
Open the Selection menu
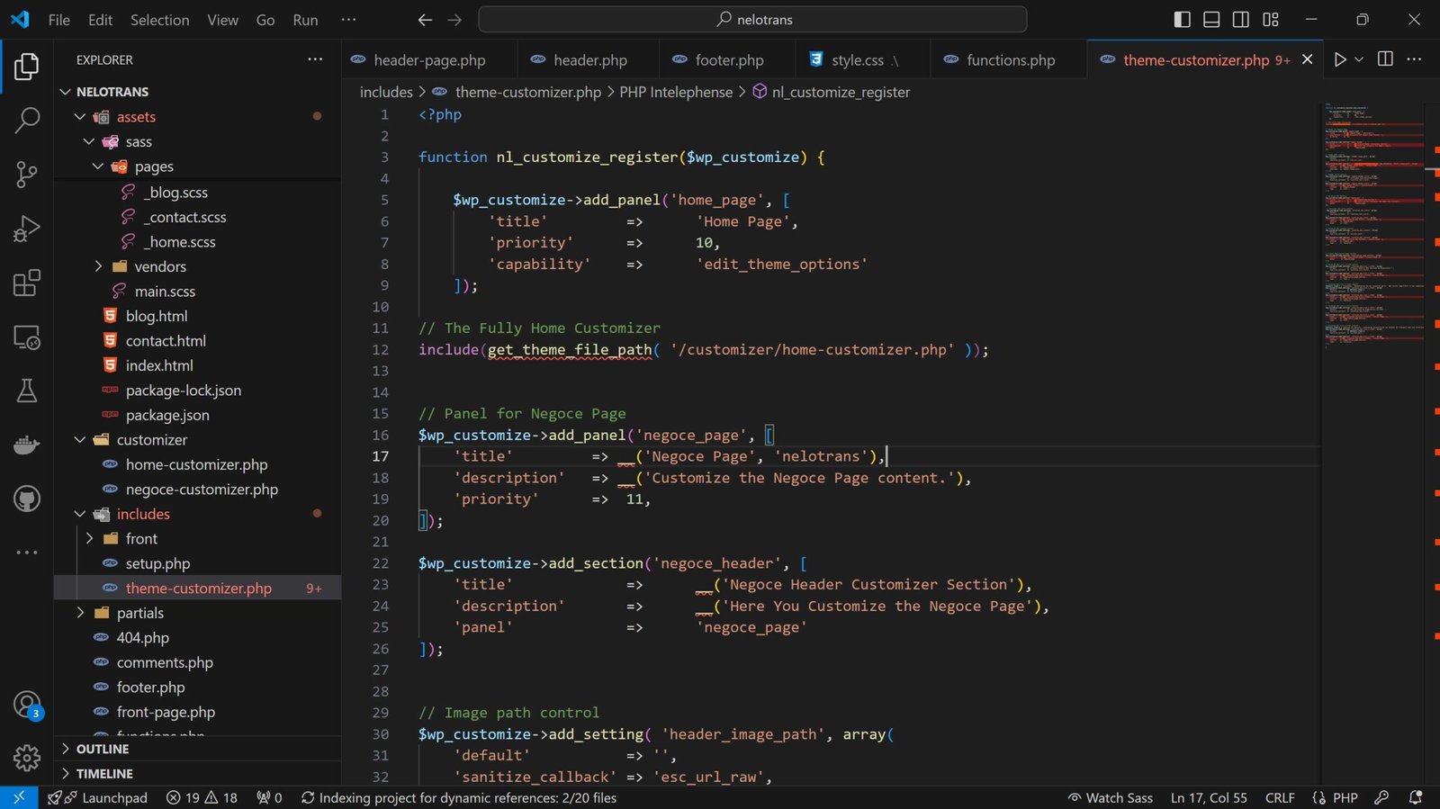(x=159, y=20)
